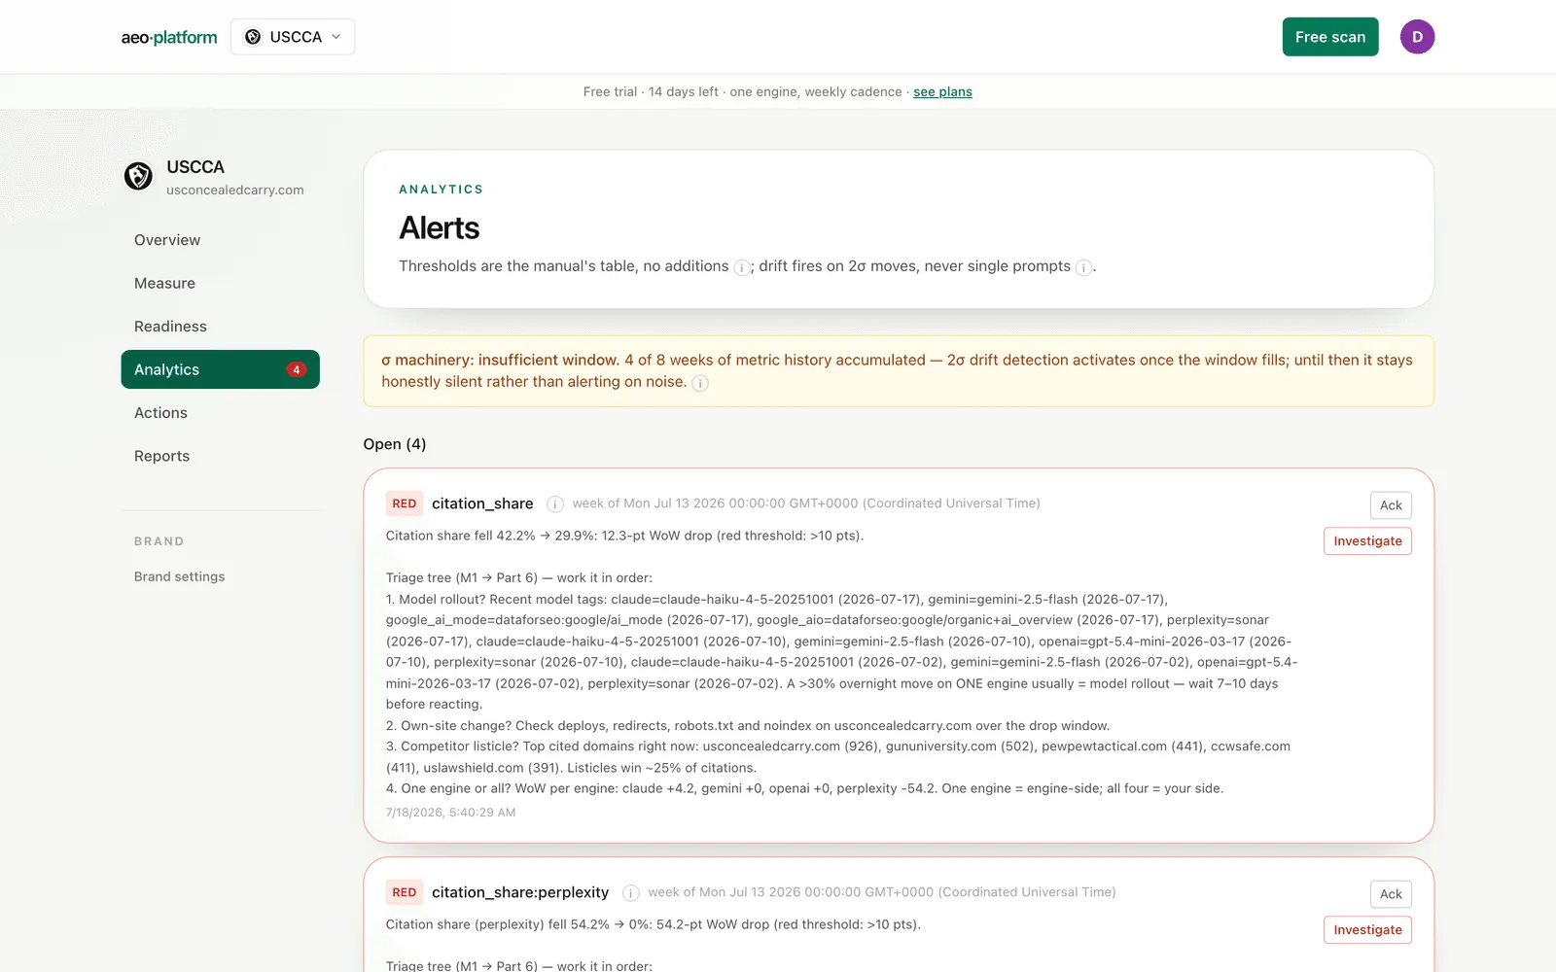This screenshot has height=972, width=1556.
Task: Follow the 'see plans' link
Action: click(x=942, y=91)
